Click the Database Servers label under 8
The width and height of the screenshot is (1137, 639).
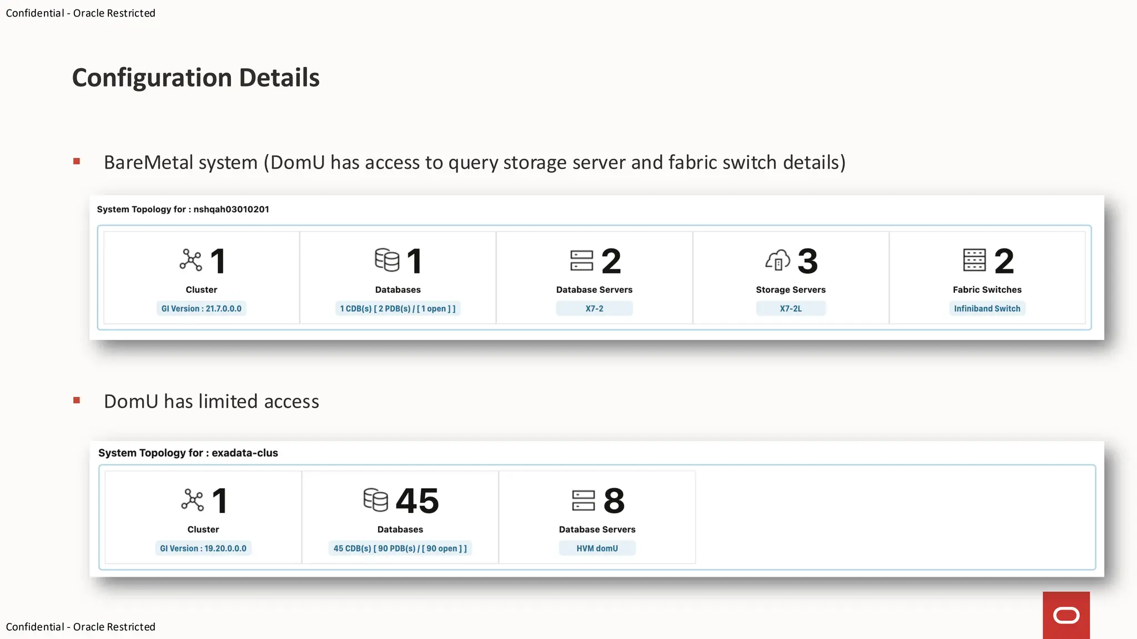597,529
